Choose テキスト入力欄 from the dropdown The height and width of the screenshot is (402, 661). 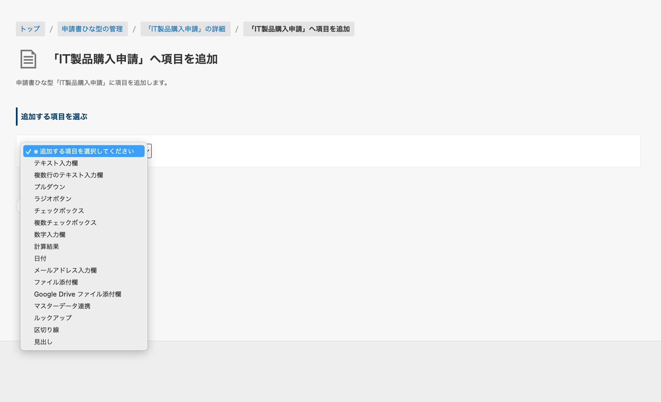[84, 163]
